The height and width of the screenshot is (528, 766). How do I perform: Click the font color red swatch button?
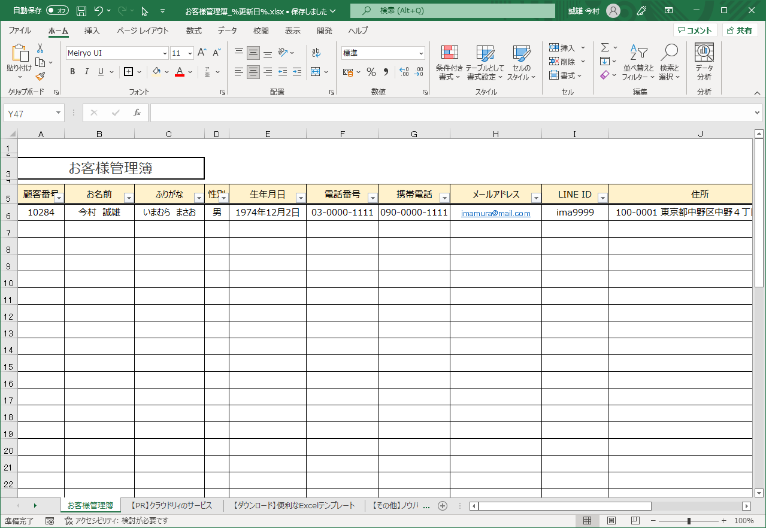[x=179, y=72]
